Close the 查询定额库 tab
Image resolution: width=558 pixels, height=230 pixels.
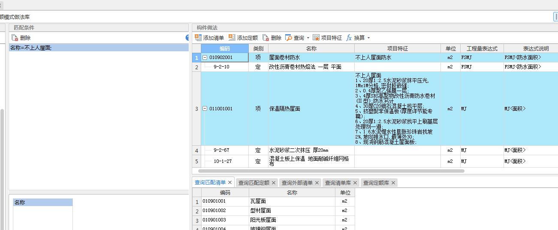[393, 183]
